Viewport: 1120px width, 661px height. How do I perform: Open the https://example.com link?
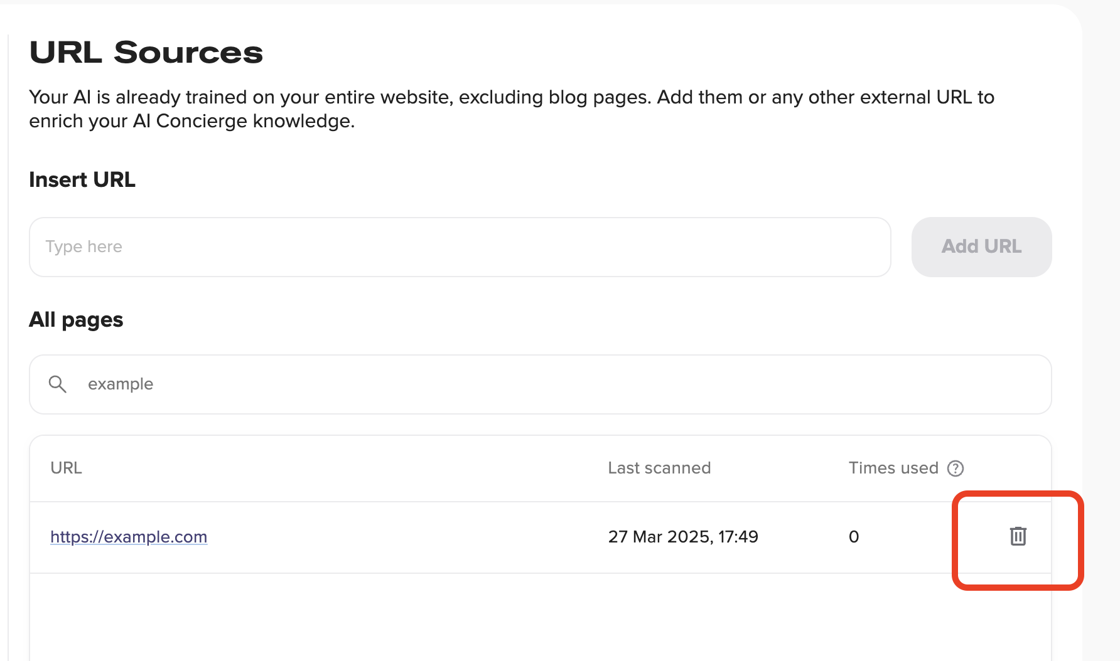pos(129,537)
